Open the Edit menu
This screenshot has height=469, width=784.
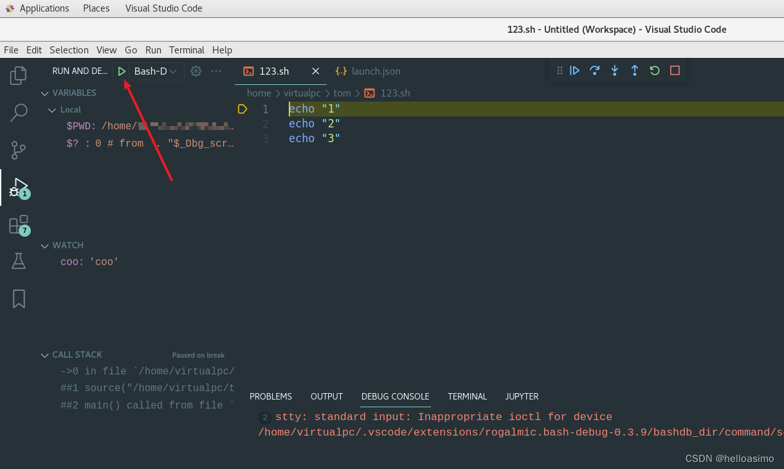click(34, 50)
